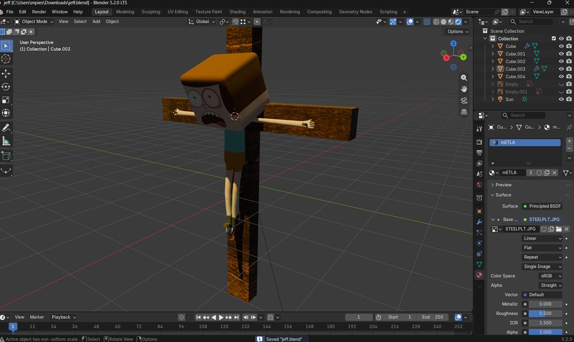
Task: Select the Rotate tool
Action: click(x=6, y=87)
